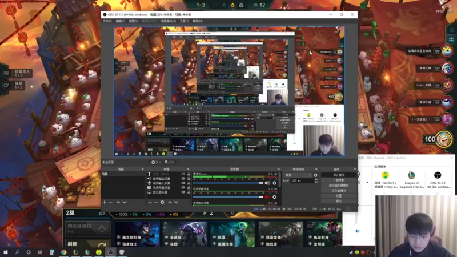Open the 视图(V) menu

click(x=133, y=21)
